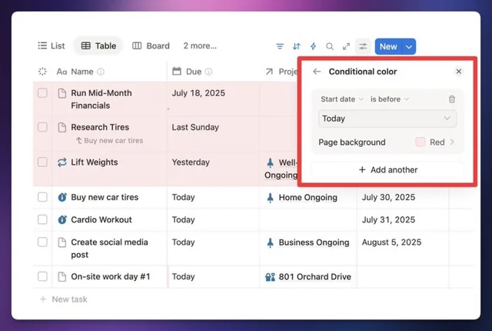Click rocket icon beside Business Ongoing
The image size is (492, 331).
point(270,242)
